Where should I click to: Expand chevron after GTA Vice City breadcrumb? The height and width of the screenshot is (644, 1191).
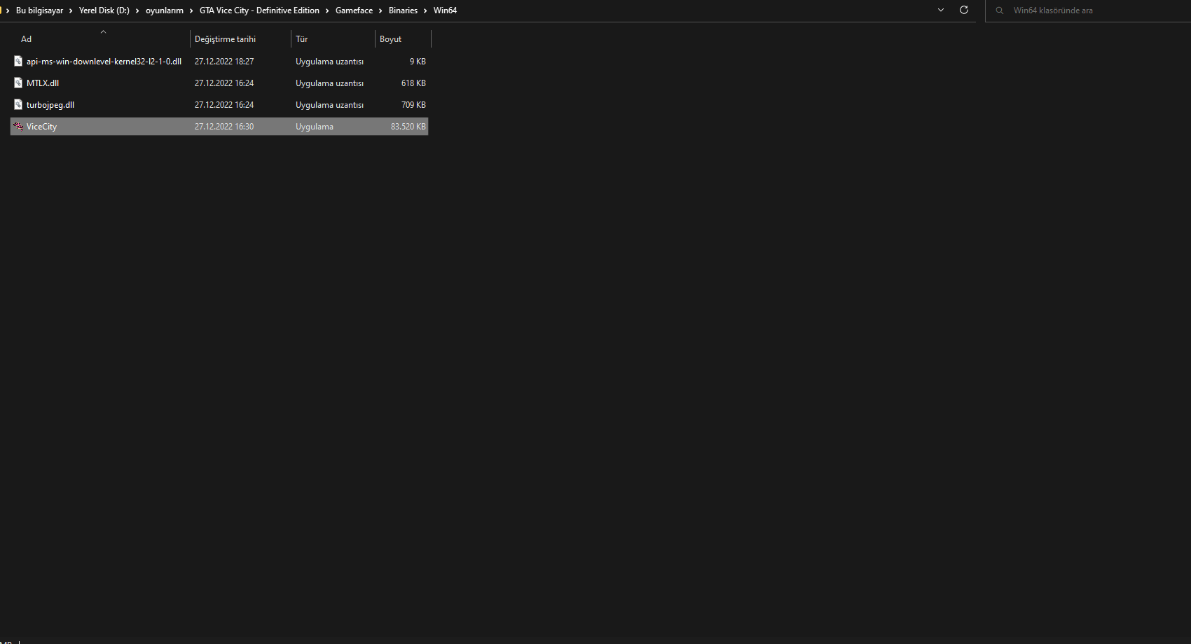pyautogui.click(x=327, y=10)
